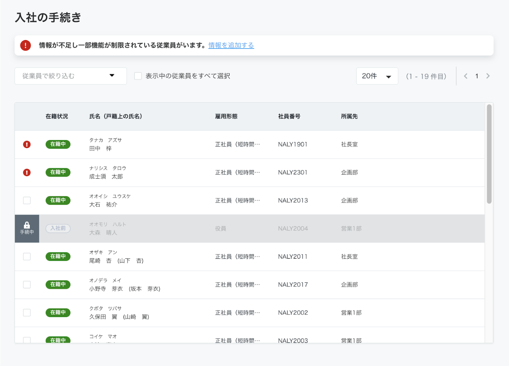Image resolution: width=509 pixels, height=366 pixels.
Task: Click employee number NALY2017
Action: click(293, 285)
